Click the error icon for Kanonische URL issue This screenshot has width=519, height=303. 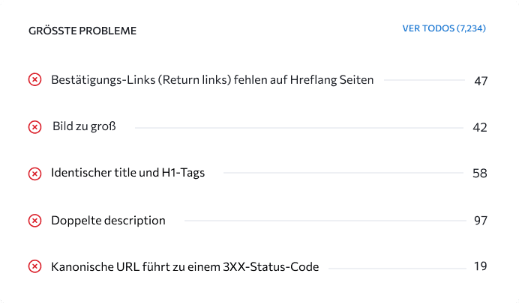tap(34, 266)
